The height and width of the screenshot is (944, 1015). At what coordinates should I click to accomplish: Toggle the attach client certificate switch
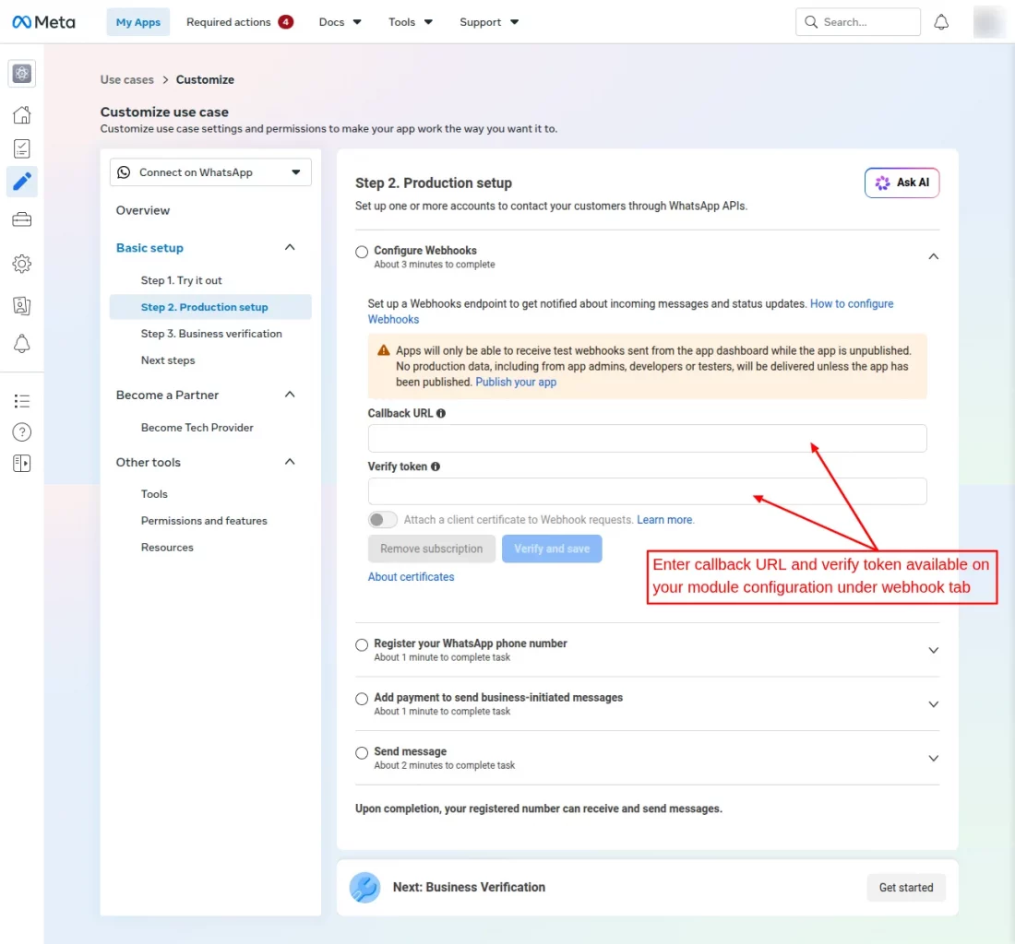[x=383, y=519]
